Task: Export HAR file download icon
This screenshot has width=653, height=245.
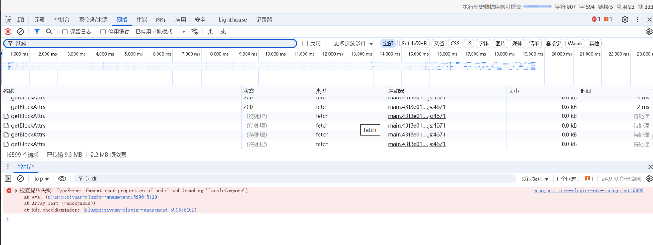Action: tap(223, 31)
